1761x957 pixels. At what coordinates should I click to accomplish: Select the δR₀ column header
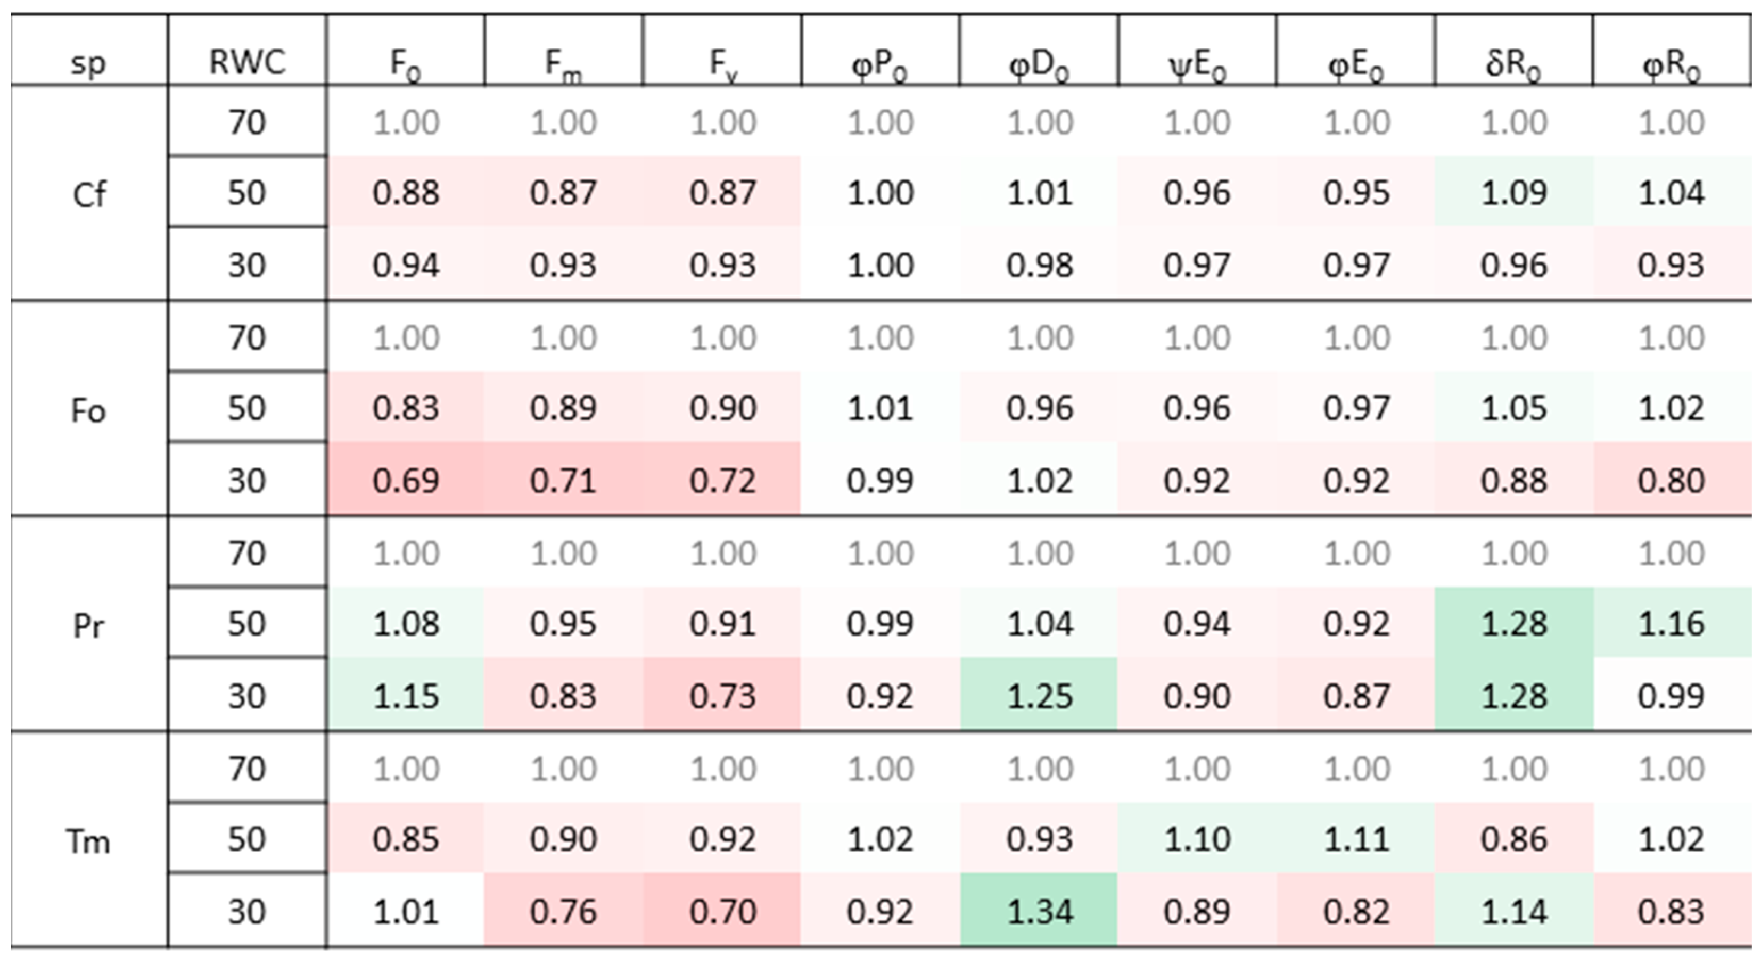(1513, 63)
